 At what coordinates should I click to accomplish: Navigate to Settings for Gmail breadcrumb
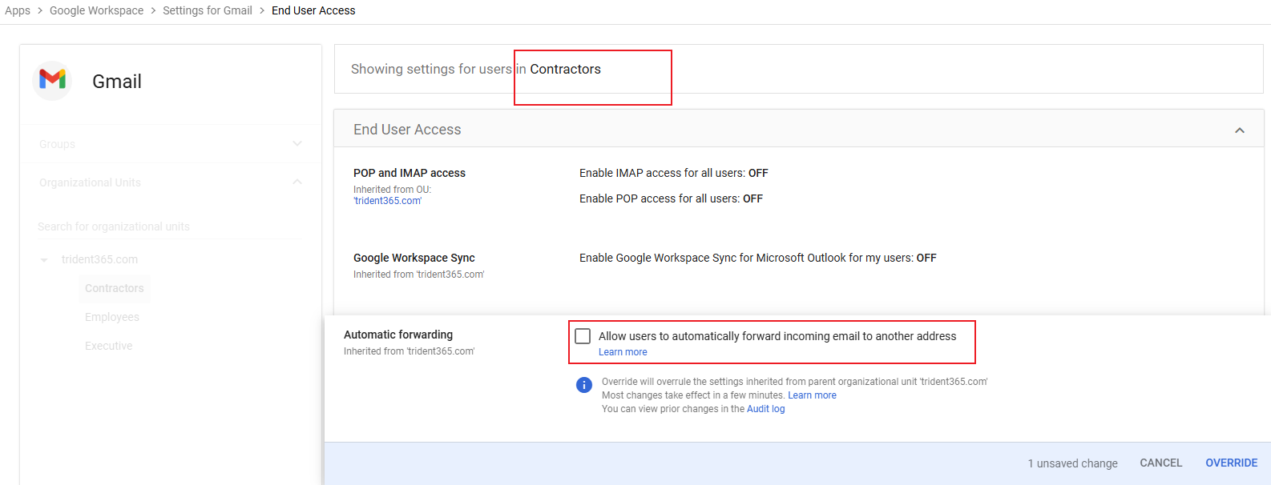click(x=207, y=10)
